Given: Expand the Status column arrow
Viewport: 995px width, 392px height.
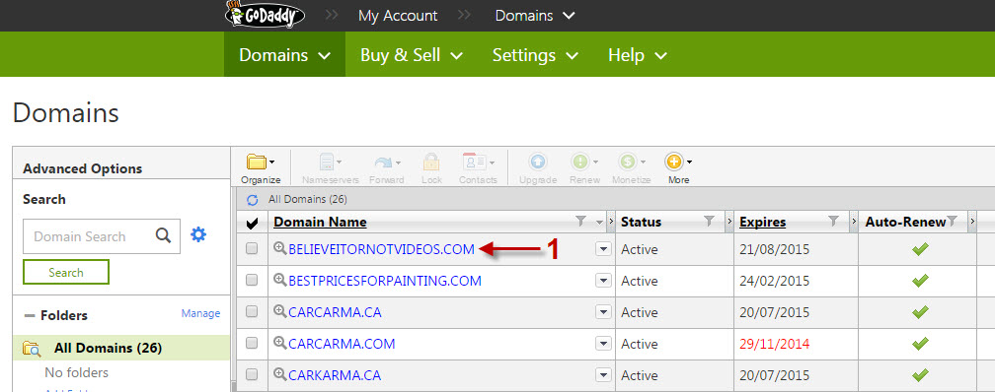Looking at the screenshot, I should [729, 222].
